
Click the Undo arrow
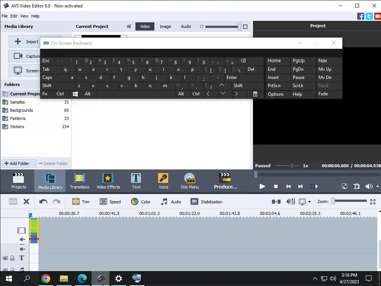tap(43, 201)
